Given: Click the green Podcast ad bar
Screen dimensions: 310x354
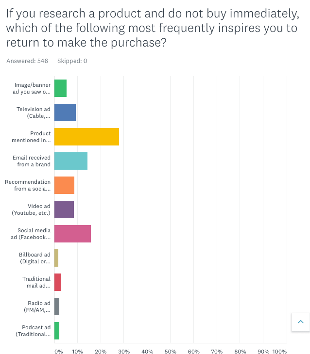Looking at the screenshot, I should point(57,331).
